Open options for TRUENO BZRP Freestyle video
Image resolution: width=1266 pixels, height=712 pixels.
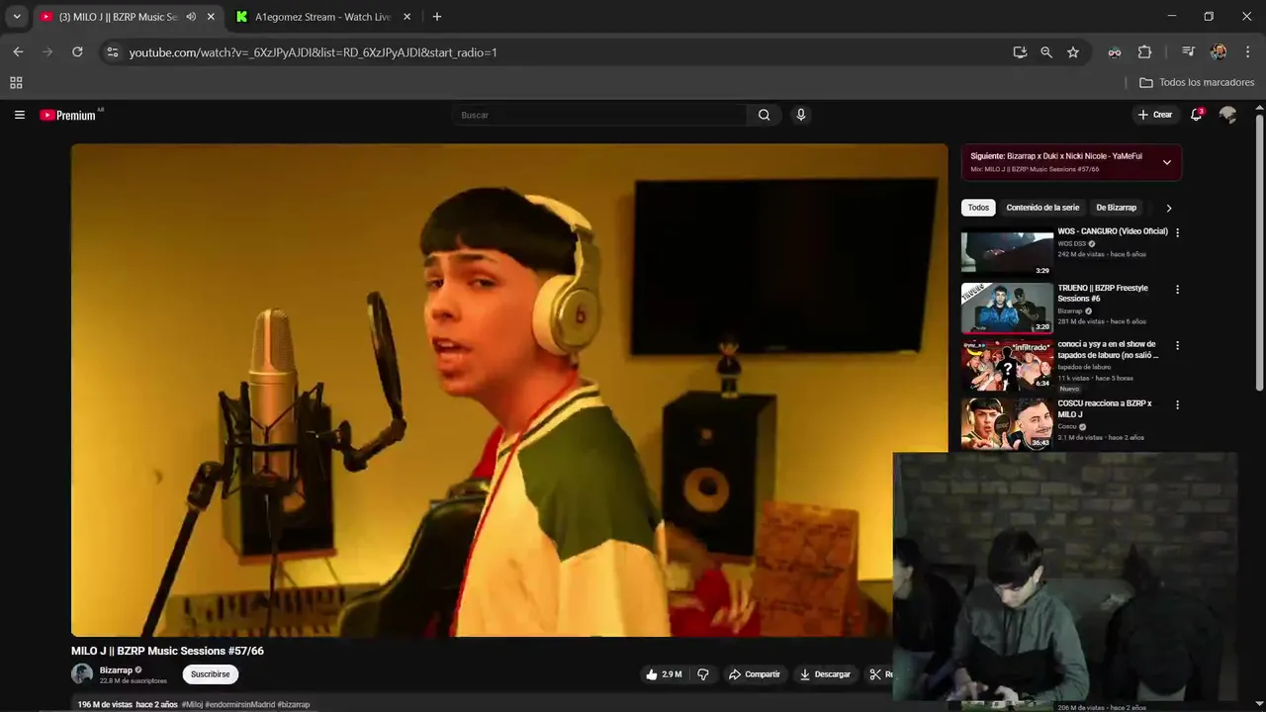(x=1177, y=290)
